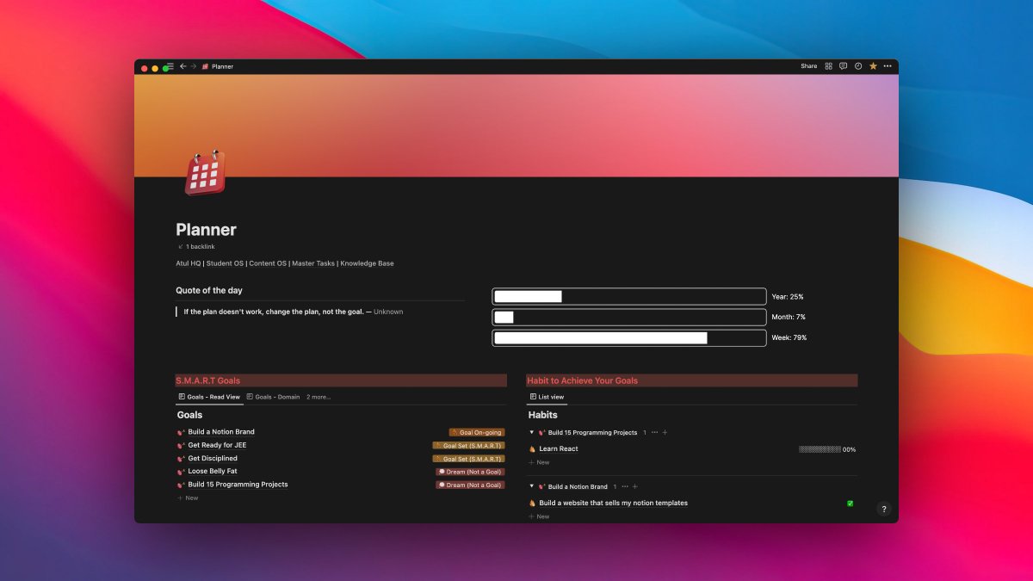Click the Share button

click(x=808, y=66)
